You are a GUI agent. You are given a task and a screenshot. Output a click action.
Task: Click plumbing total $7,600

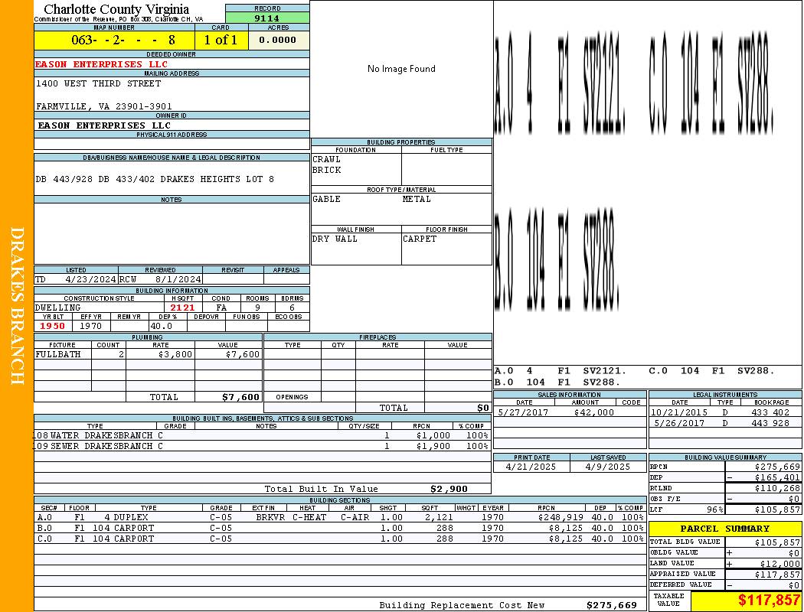[x=241, y=397]
